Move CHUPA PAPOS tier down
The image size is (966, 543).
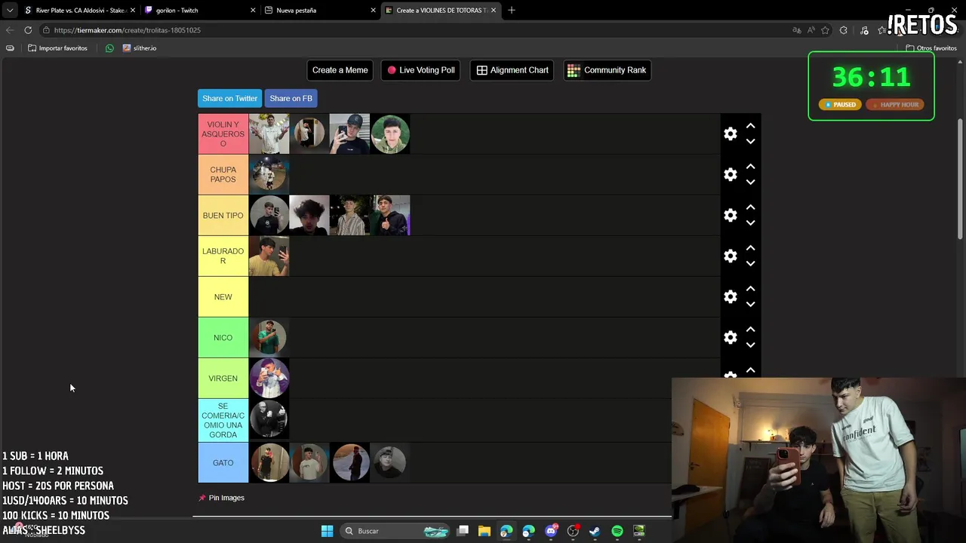point(750,182)
